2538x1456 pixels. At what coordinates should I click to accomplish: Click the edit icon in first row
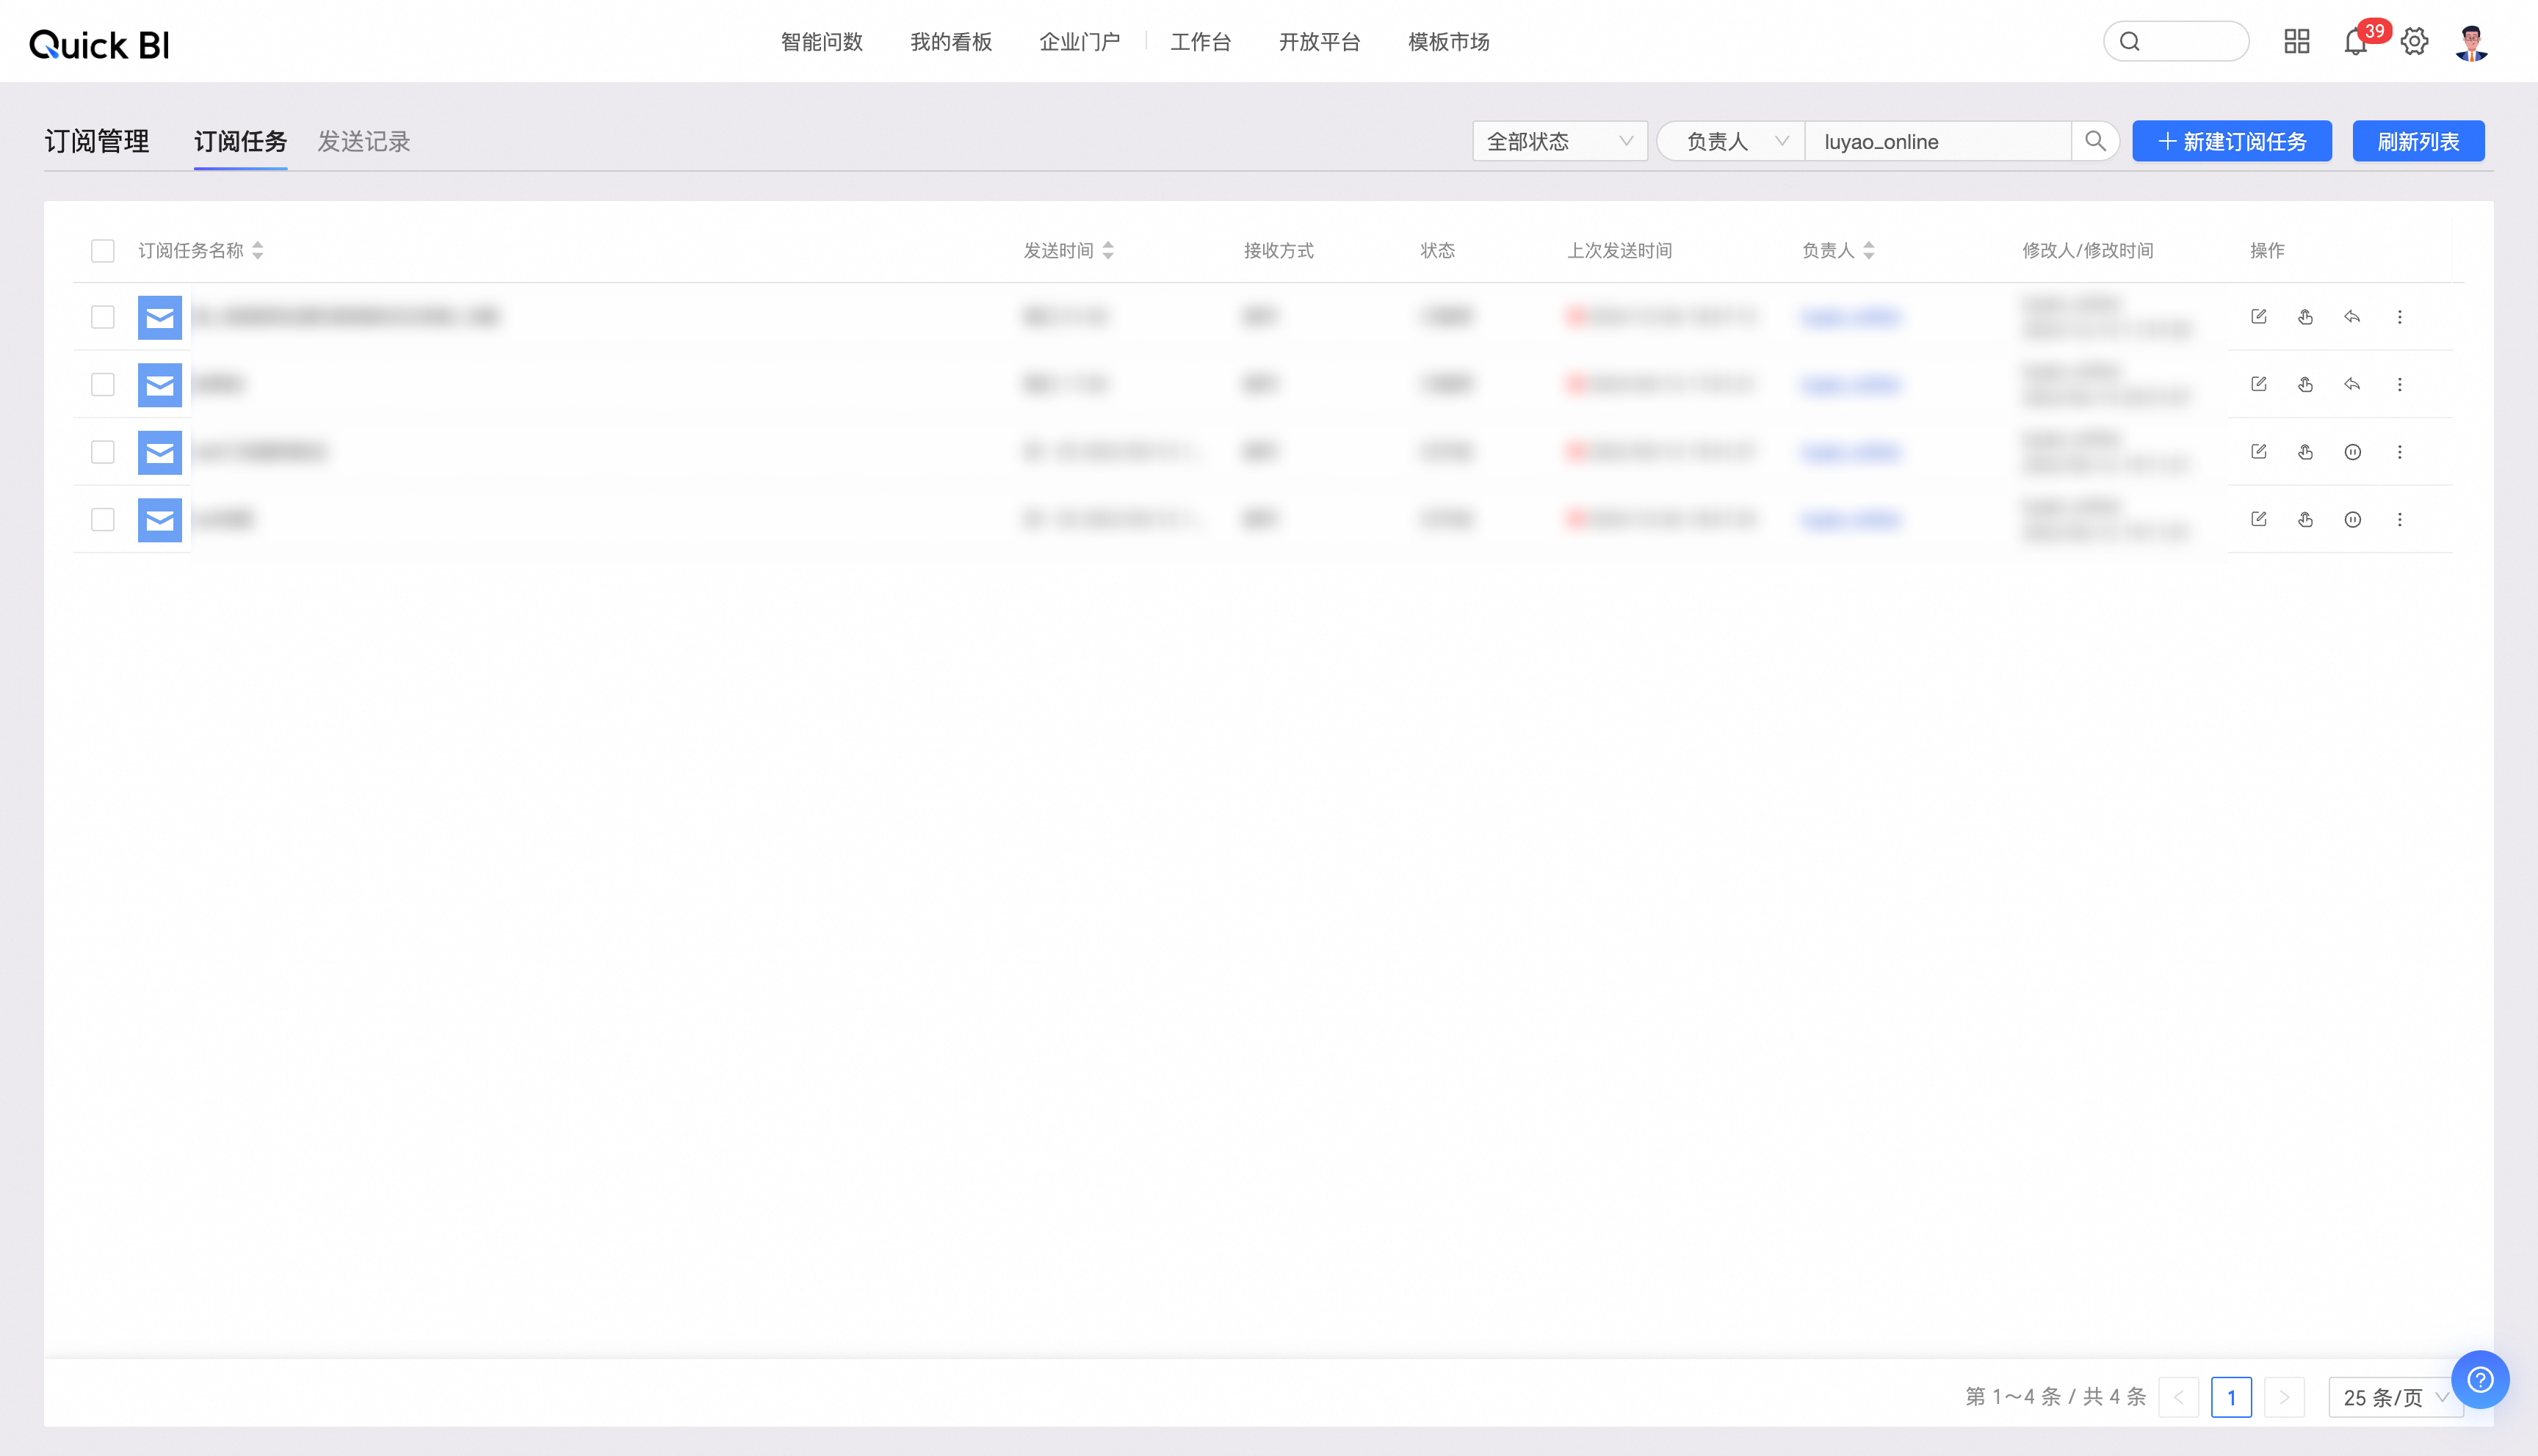(x=2258, y=317)
